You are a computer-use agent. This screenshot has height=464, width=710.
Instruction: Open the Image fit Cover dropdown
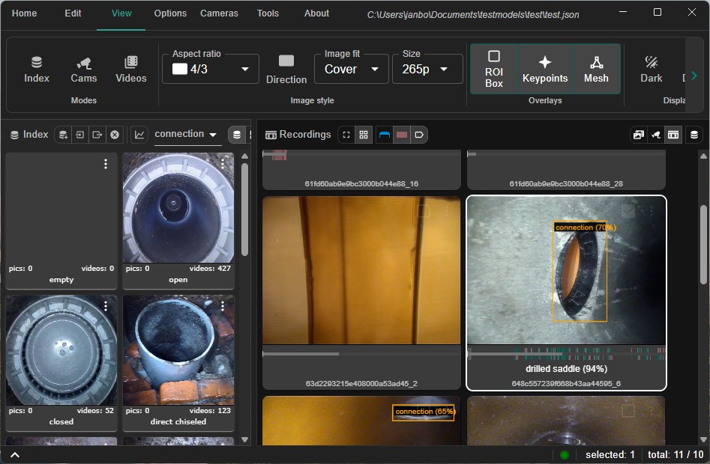(352, 69)
